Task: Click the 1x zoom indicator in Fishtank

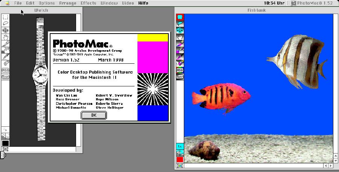Action: tap(180, 146)
